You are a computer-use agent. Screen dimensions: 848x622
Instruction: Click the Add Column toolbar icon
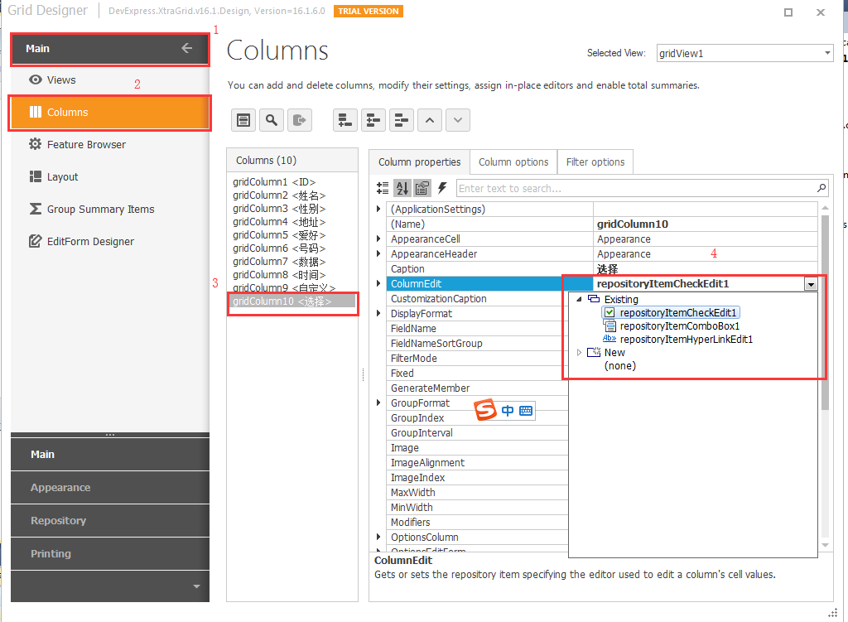pyautogui.click(x=345, y=120)
